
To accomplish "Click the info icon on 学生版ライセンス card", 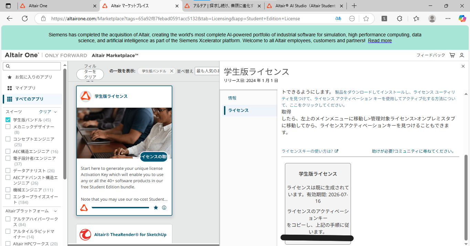I will pyautogui.click(x=164, y=208).
